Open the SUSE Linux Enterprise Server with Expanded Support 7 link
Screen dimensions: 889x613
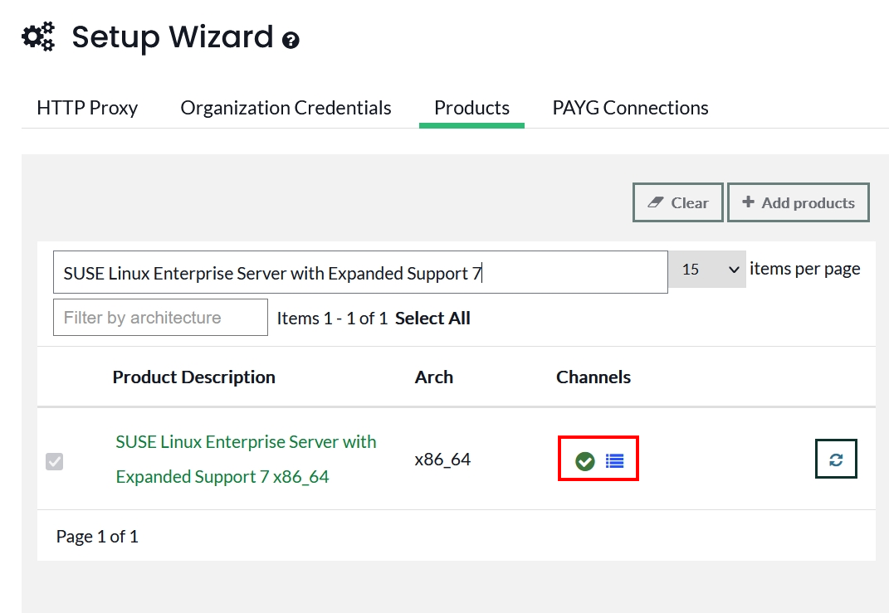click(x=246, y=459)
